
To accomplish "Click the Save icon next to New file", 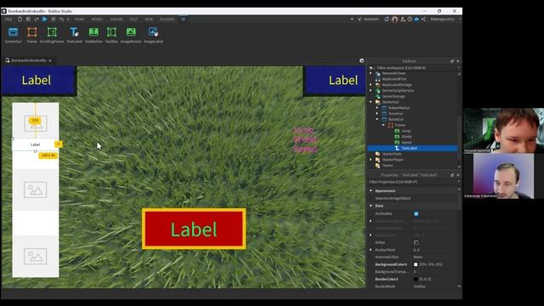I will pyautogui.click(x=28, y=19).
